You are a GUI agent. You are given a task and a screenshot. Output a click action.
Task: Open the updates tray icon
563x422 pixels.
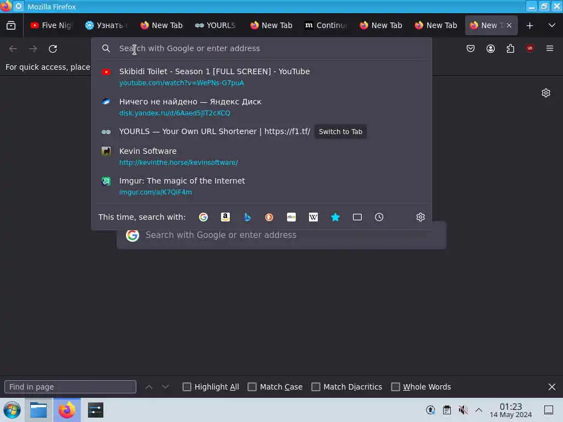(x=430, y=410)
